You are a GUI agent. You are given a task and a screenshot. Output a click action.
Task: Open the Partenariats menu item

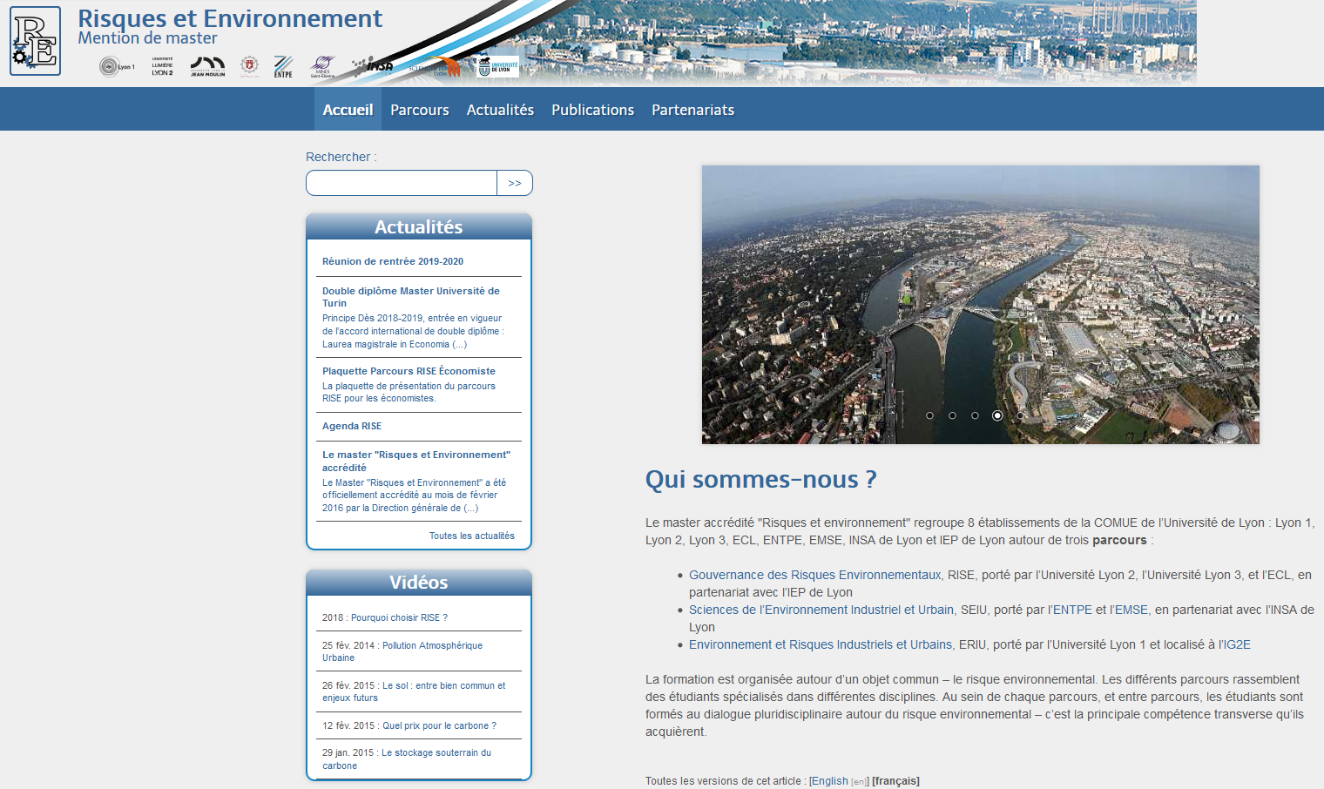(x=692, y=110)
